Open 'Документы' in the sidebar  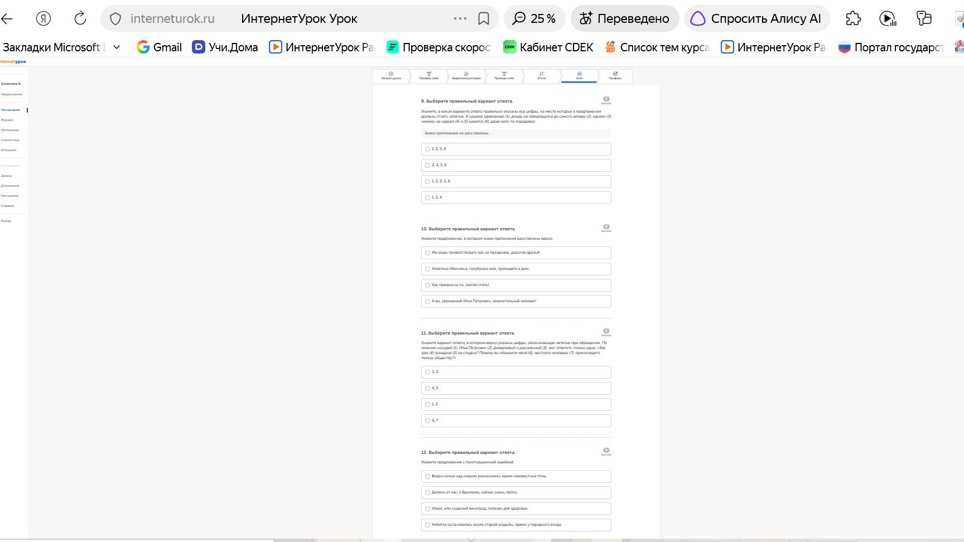[x=10, y=186]
